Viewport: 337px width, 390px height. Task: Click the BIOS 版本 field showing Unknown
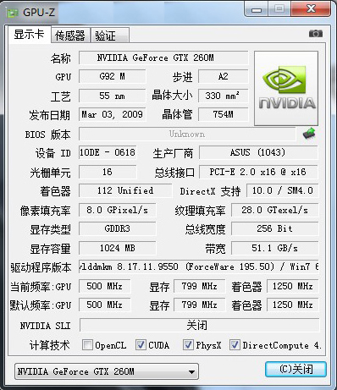(187, 134)
